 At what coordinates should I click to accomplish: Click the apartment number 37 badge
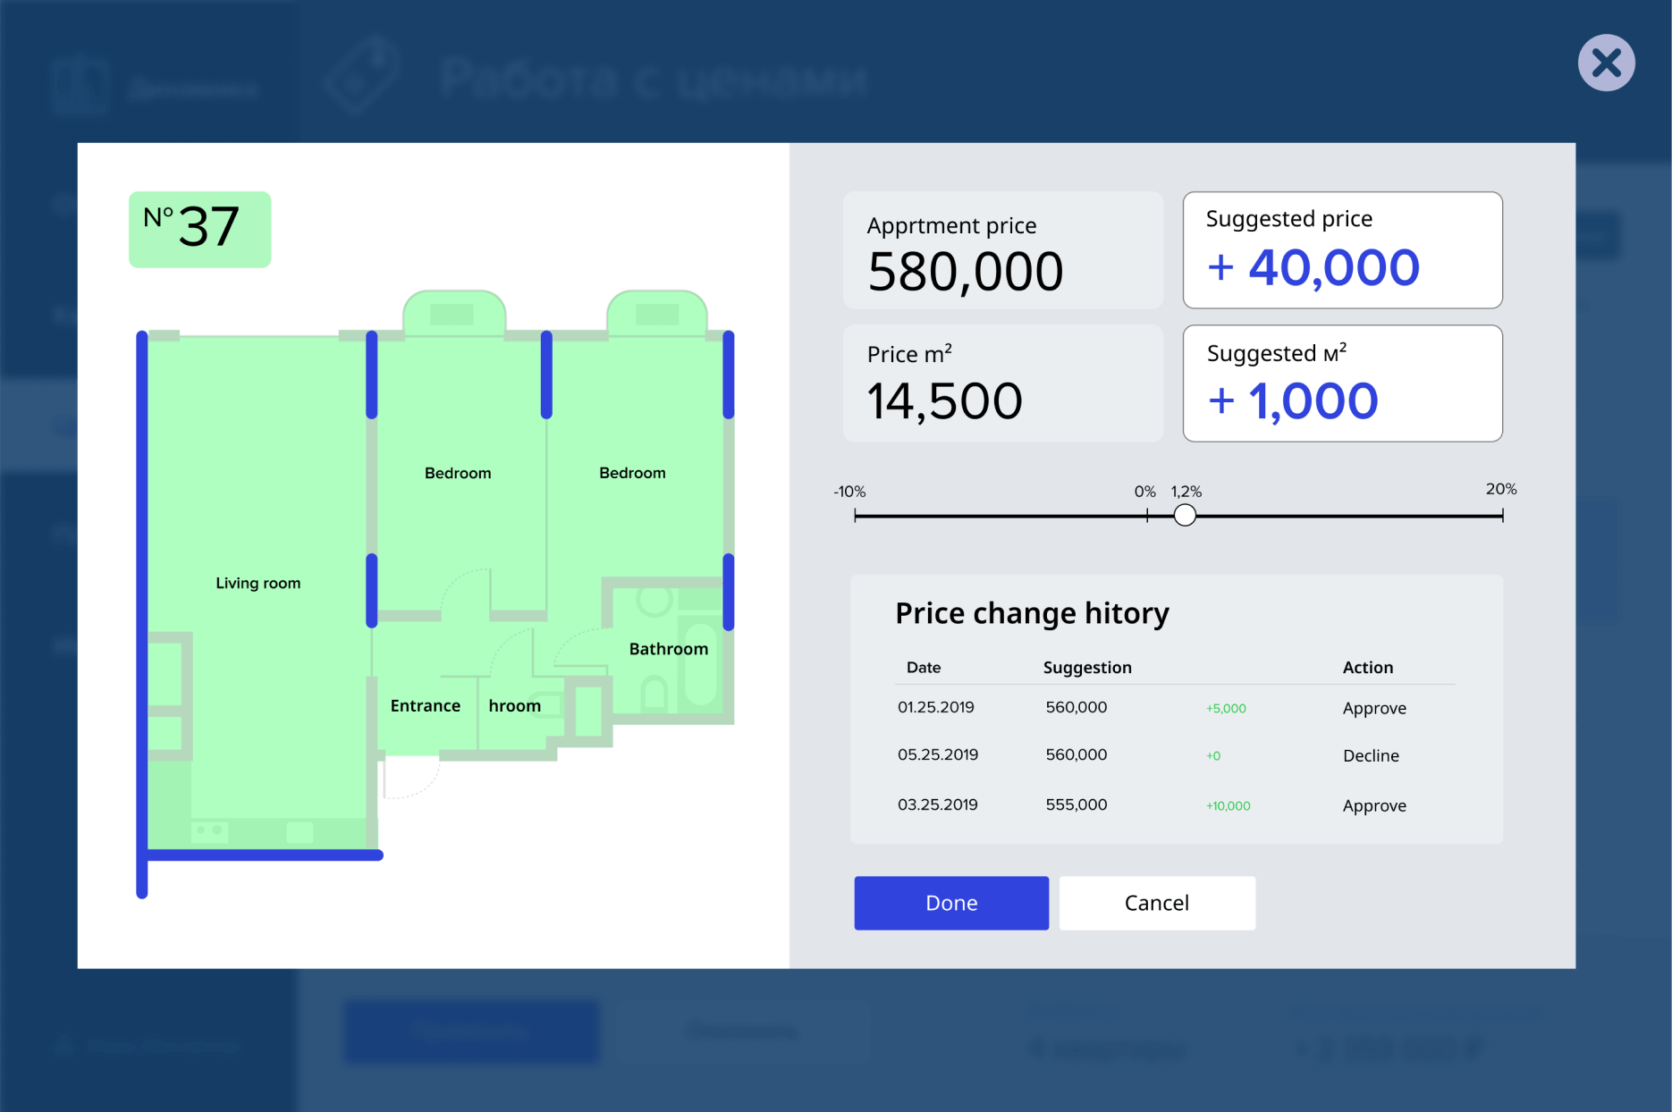(x=199, y=229)
